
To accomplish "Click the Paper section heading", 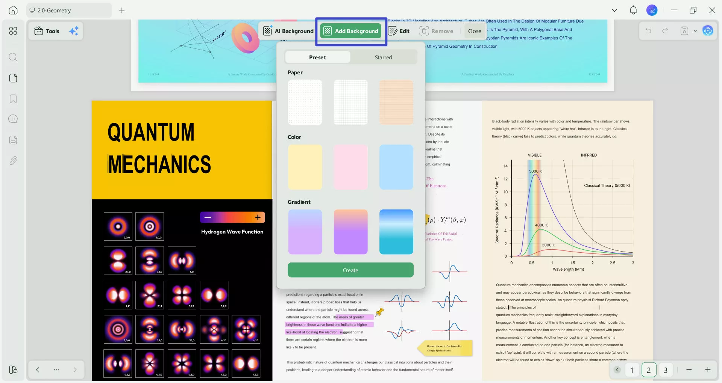I will coord(295,72).
